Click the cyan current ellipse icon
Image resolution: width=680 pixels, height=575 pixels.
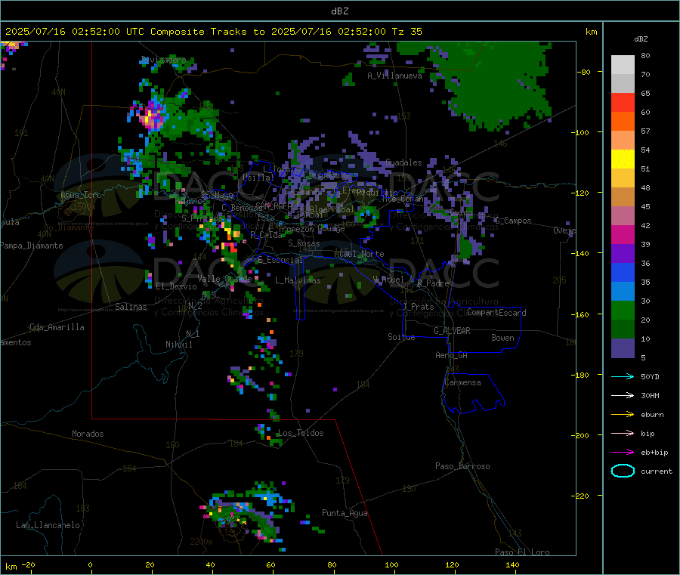623,471
